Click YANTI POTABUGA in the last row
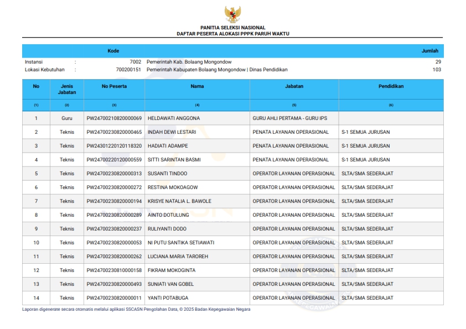The height and width of the screenshot is (329, 466). pos(168,298)
